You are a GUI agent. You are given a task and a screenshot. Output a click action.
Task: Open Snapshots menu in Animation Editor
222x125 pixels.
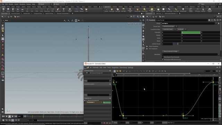pos(115,68)
